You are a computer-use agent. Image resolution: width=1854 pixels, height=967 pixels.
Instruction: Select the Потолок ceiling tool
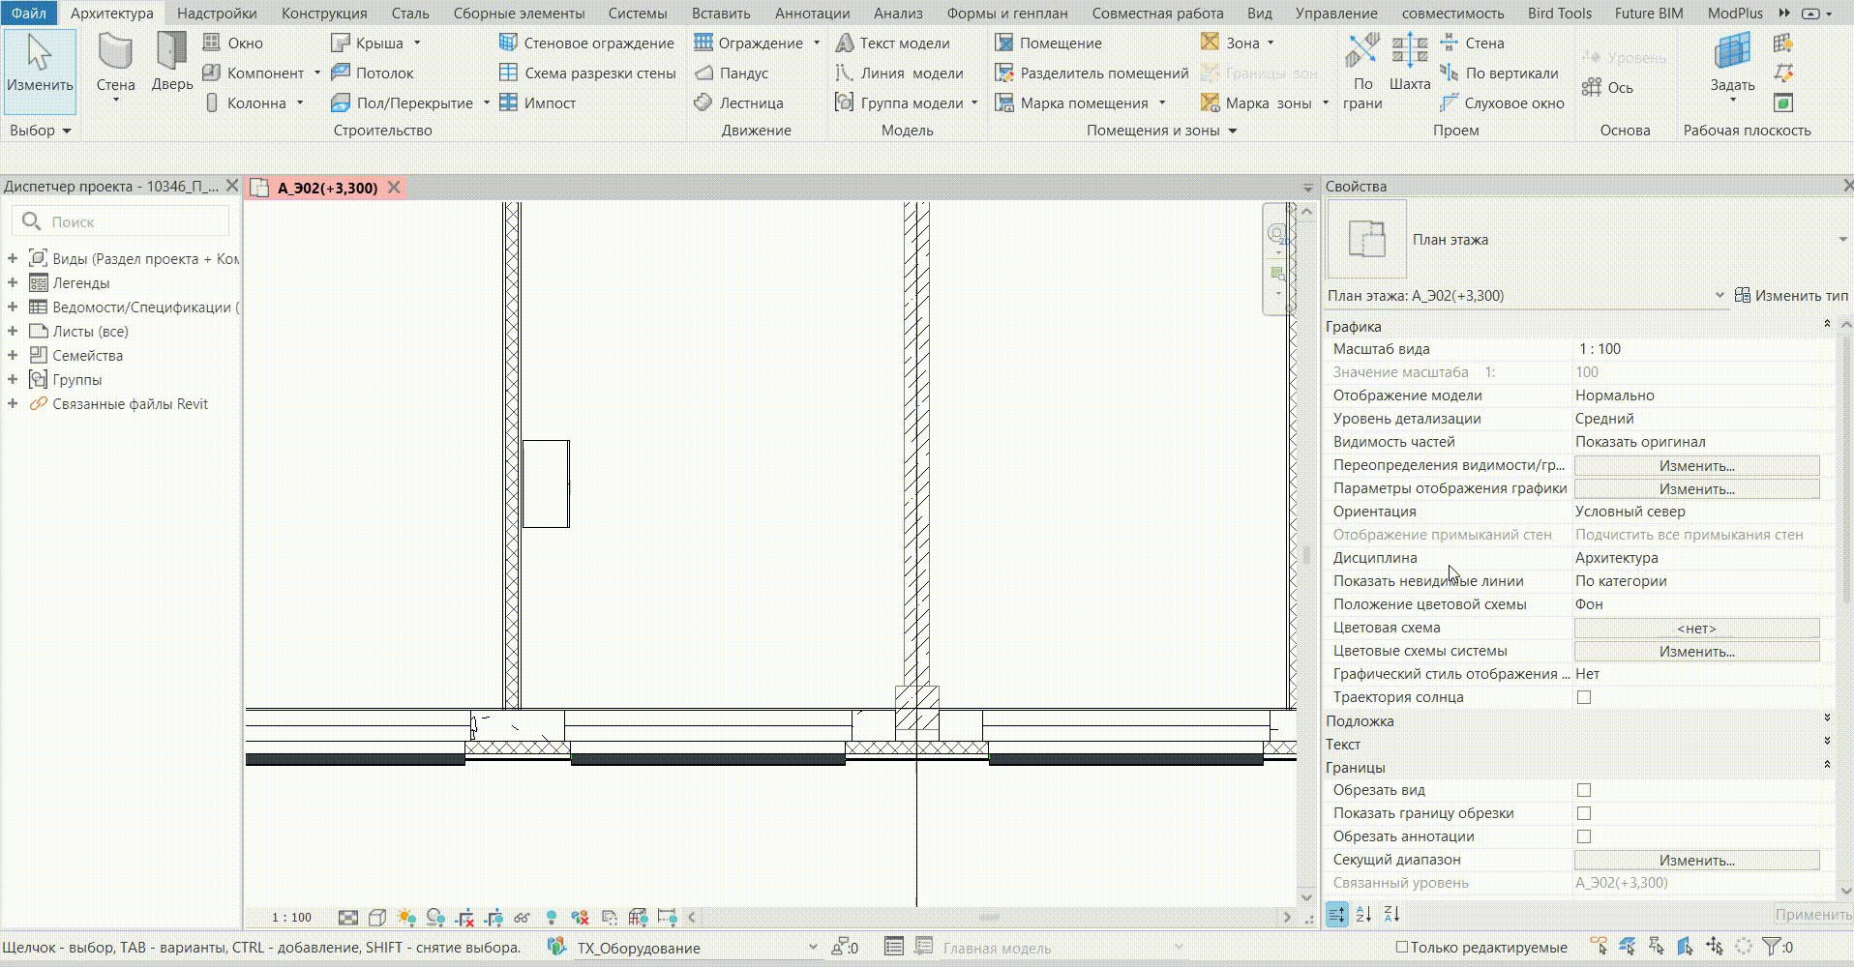(x=372, y=73)
